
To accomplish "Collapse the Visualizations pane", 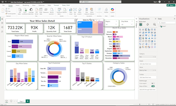I will [156, 19].
